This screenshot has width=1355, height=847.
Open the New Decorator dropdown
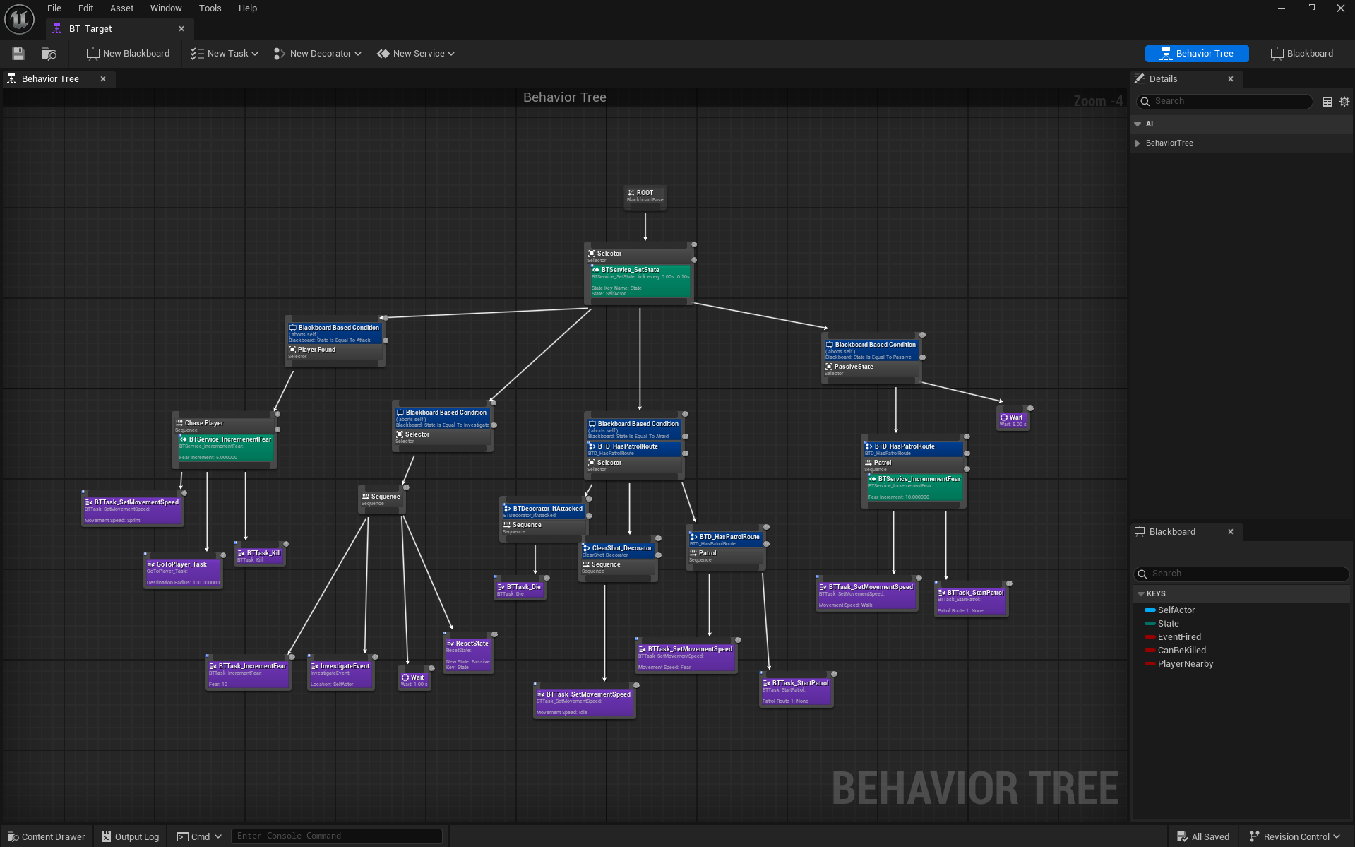click(317, 53)
